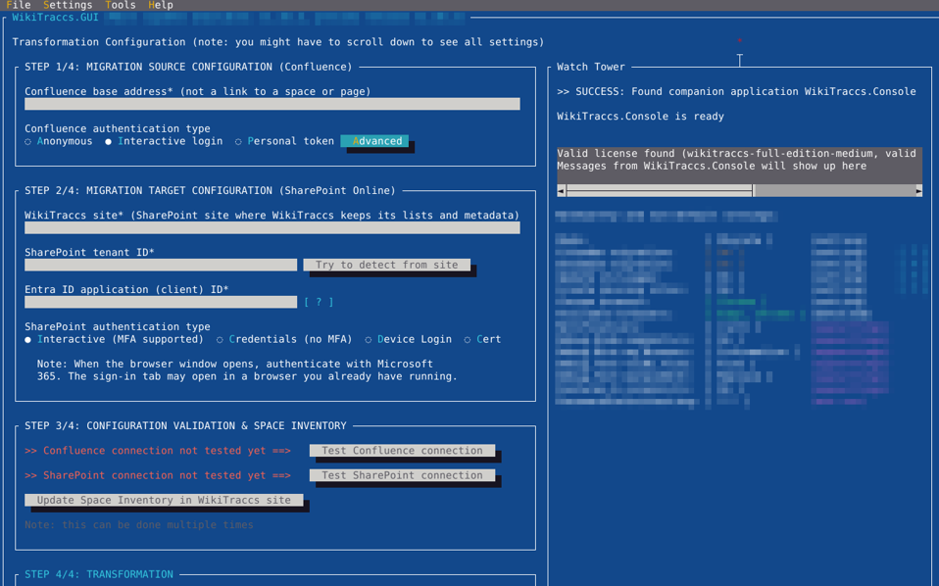
Task: Open the Help menu
Action: [161, 5]
